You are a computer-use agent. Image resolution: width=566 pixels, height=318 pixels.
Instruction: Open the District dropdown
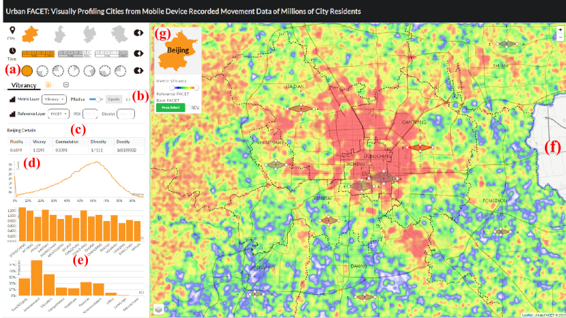click(x=125, y=114)
